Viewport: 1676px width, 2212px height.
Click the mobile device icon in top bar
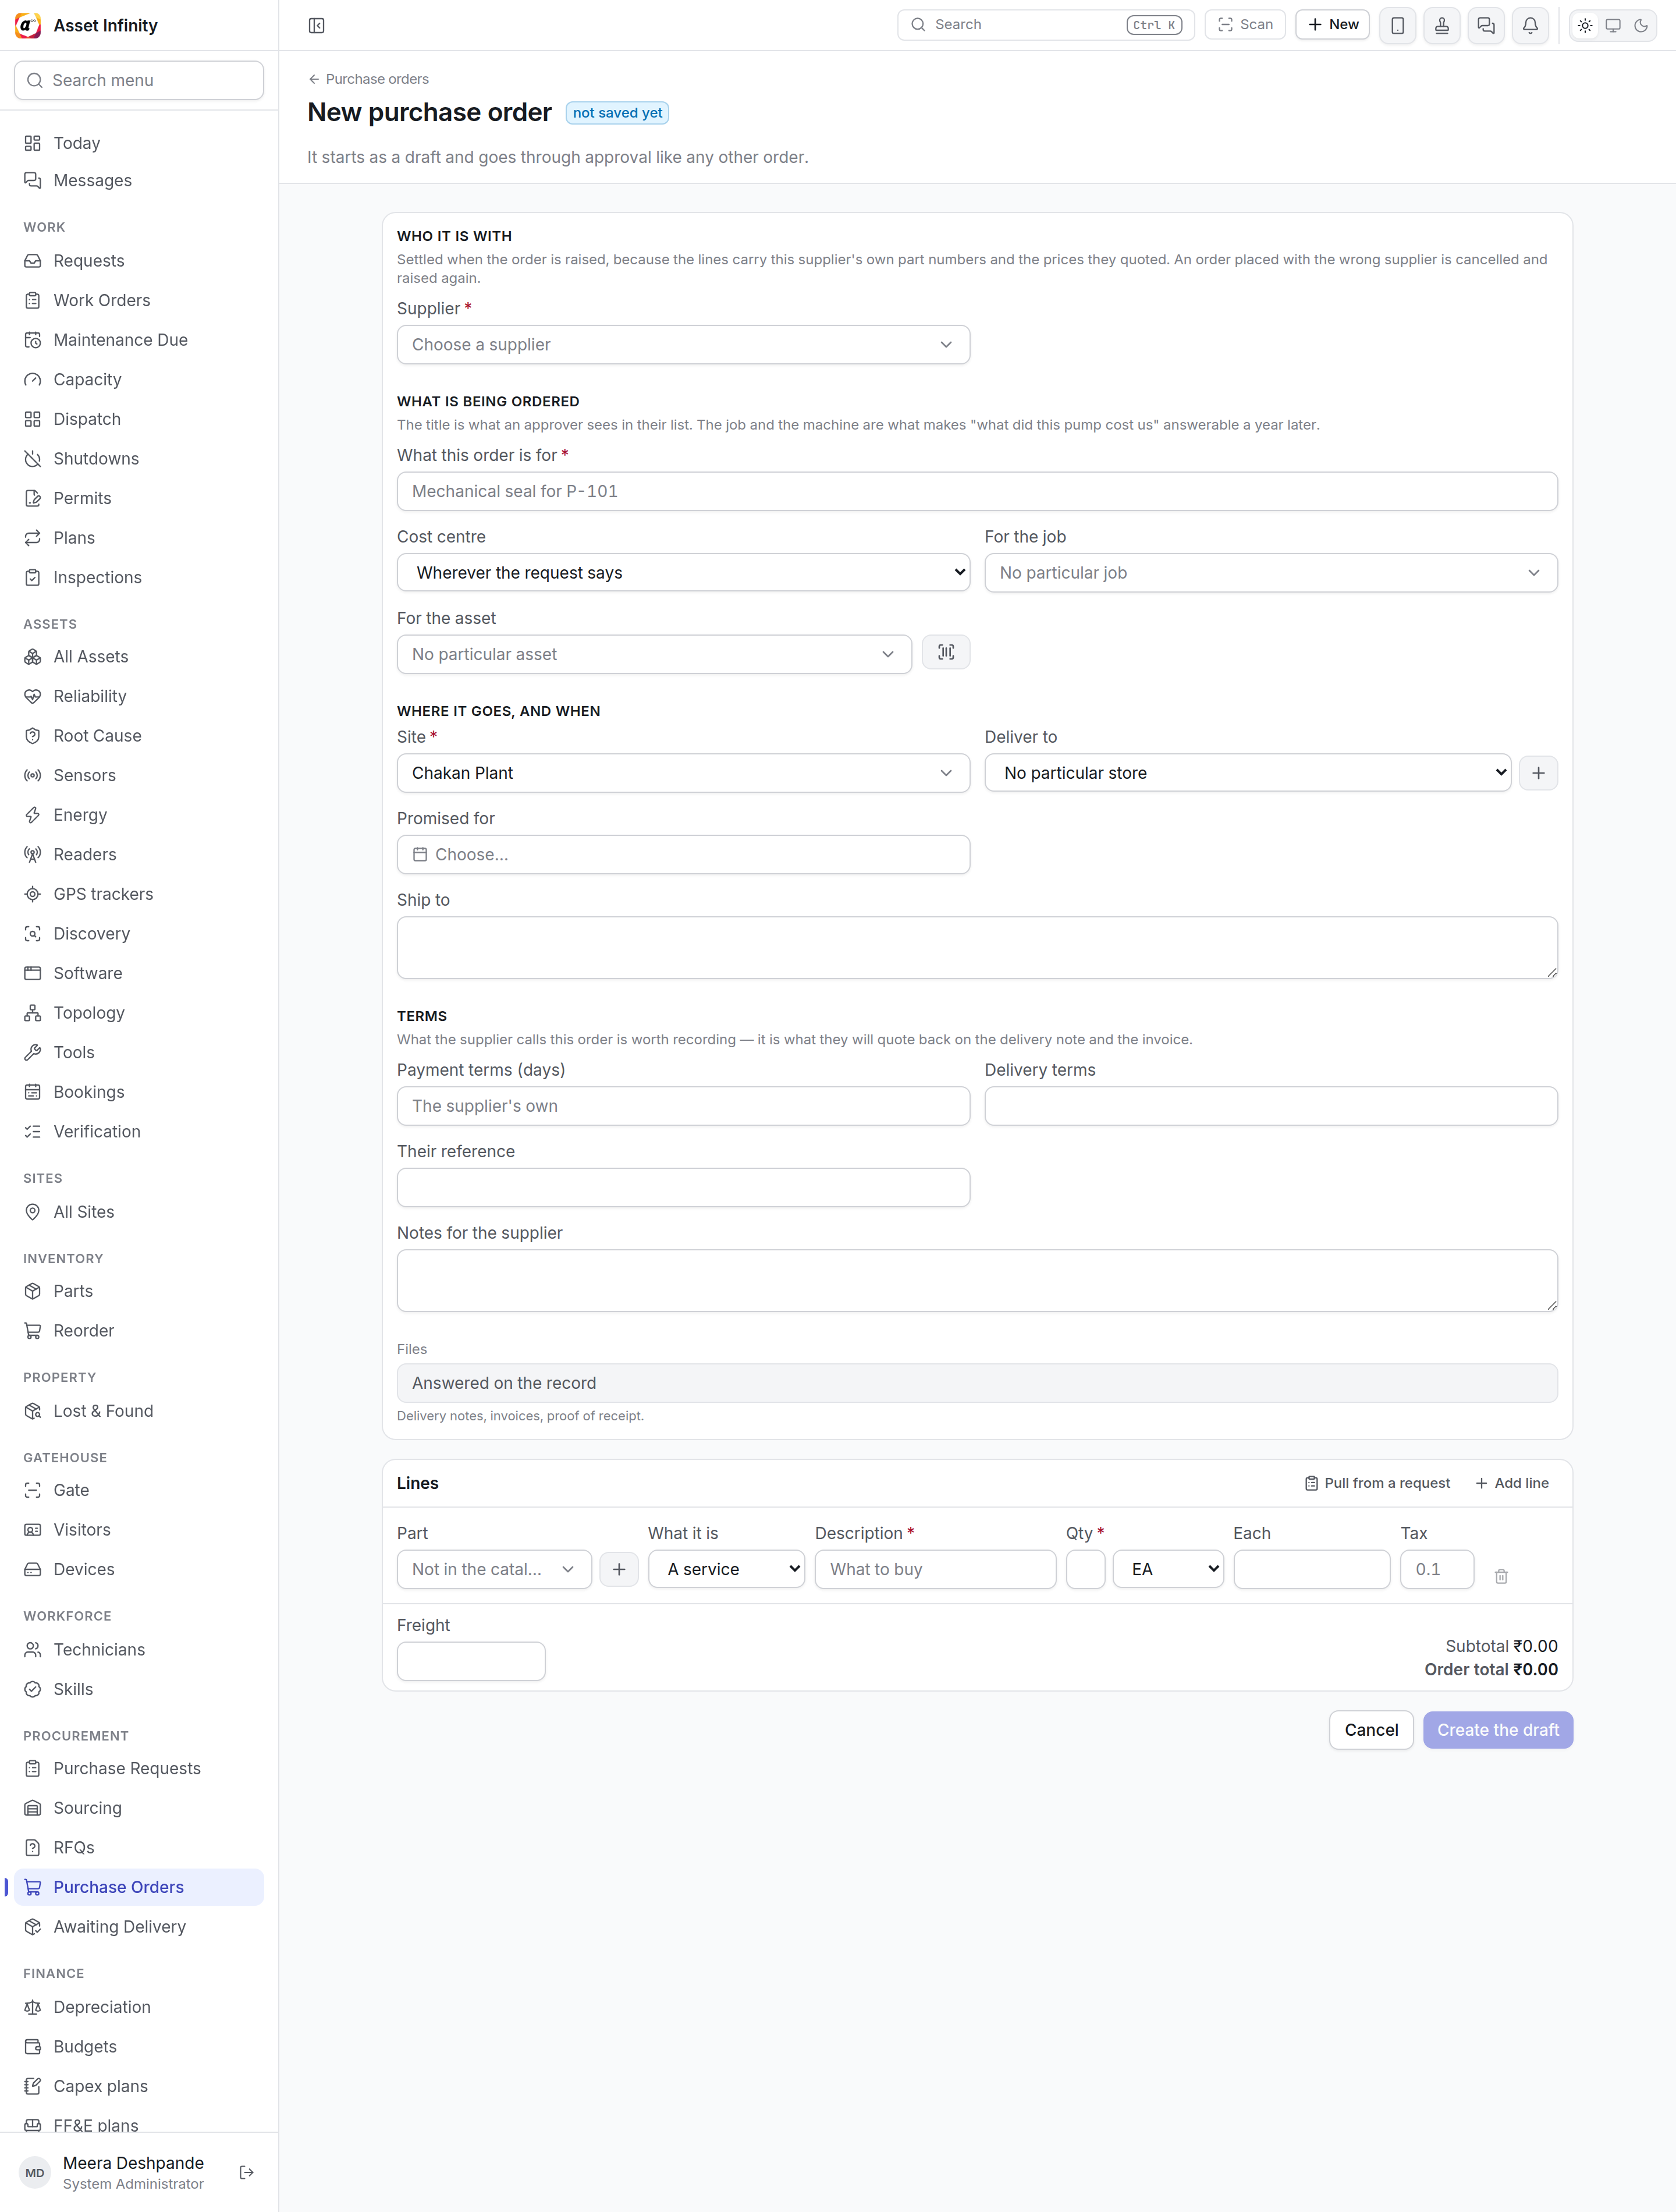click(1397, 25)
